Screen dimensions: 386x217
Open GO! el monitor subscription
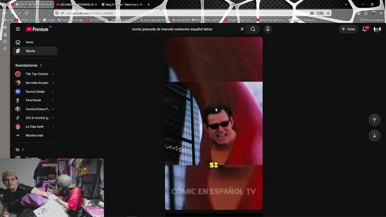coord(35,118)
